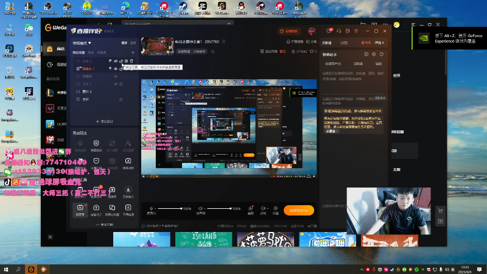The height and width of the screenshot is (274, 487).
Task: Click the WeGame icon in taskbar
Action: point(31,269)
